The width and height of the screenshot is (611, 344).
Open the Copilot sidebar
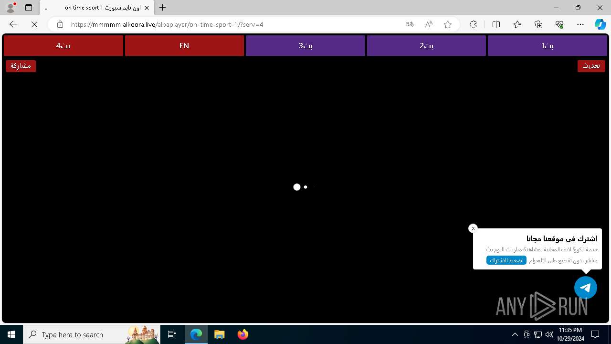click(600, 24)
